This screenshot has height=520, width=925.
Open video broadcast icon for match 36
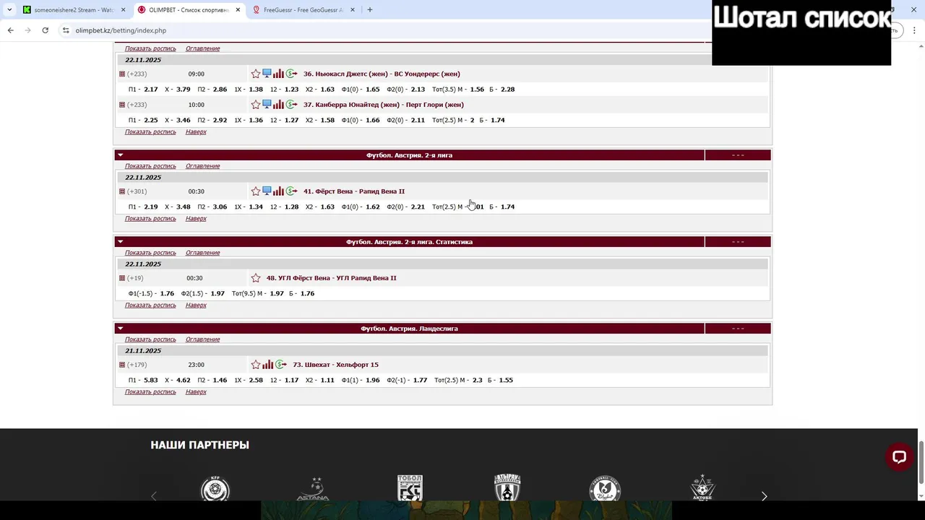[267, 74]
